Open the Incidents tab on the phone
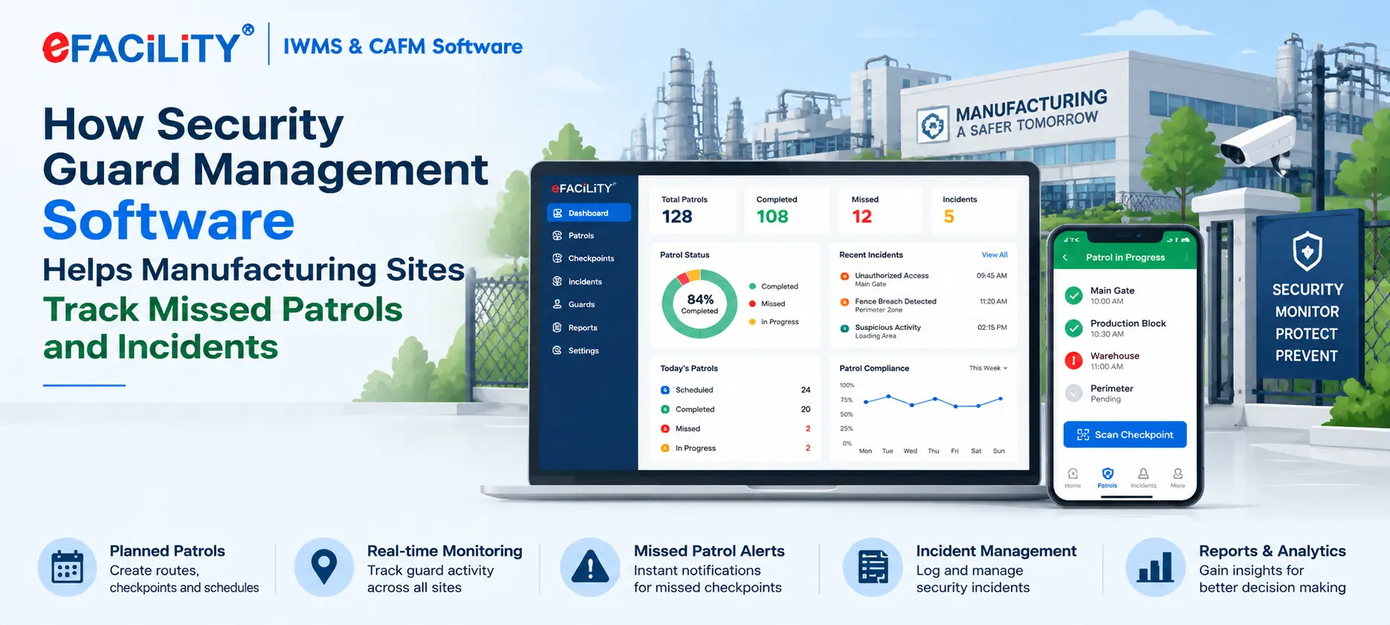 [1143, 478]
